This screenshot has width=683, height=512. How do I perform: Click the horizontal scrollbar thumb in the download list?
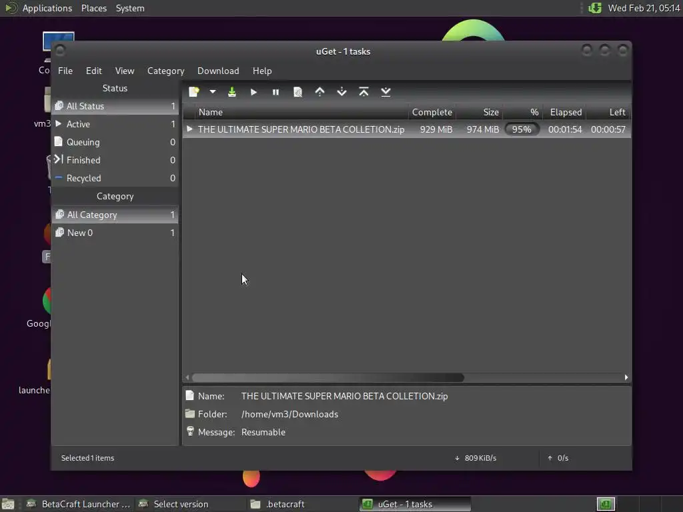pos(328,377)
